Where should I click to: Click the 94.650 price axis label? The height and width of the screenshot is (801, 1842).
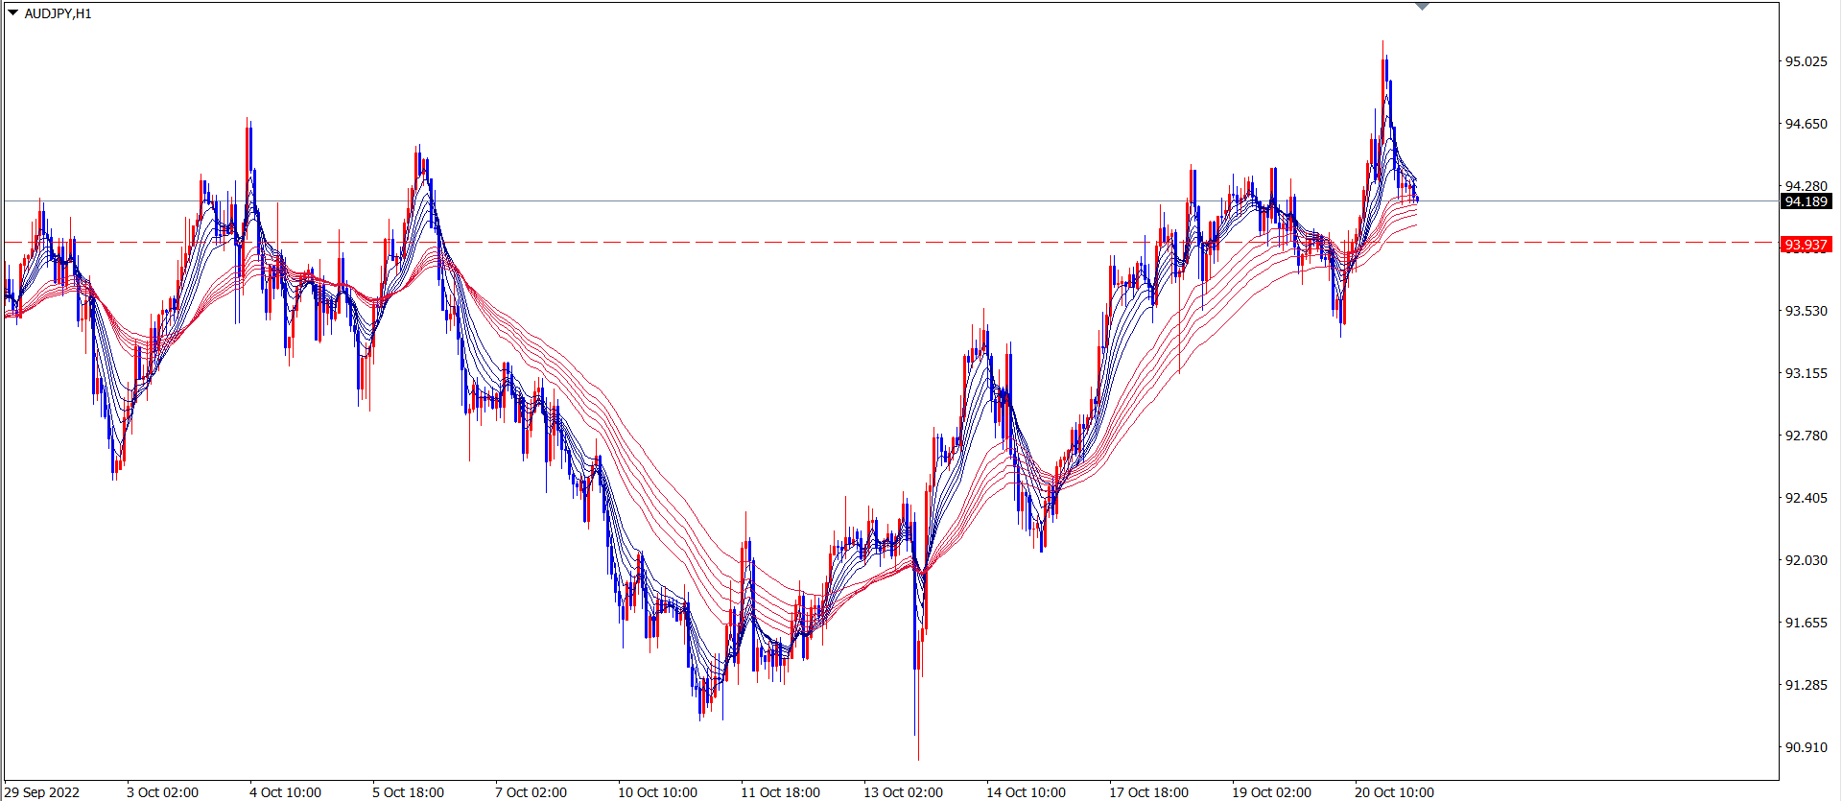(1806, 124)
